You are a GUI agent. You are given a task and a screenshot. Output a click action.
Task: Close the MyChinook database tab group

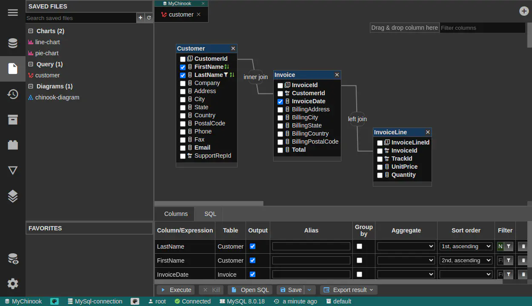pos(203,3)
